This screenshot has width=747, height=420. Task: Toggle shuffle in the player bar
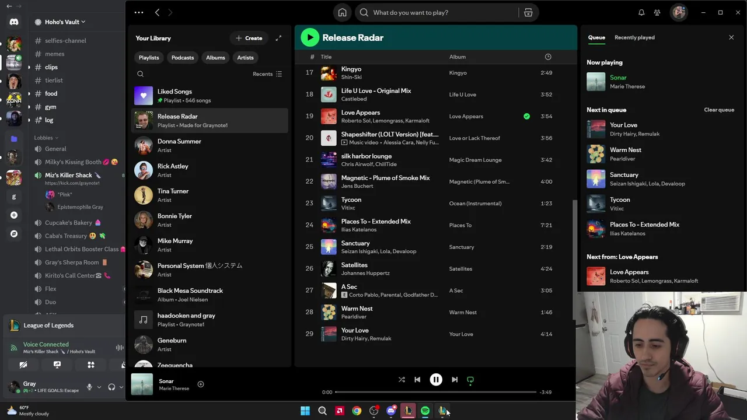click(402, 380)
